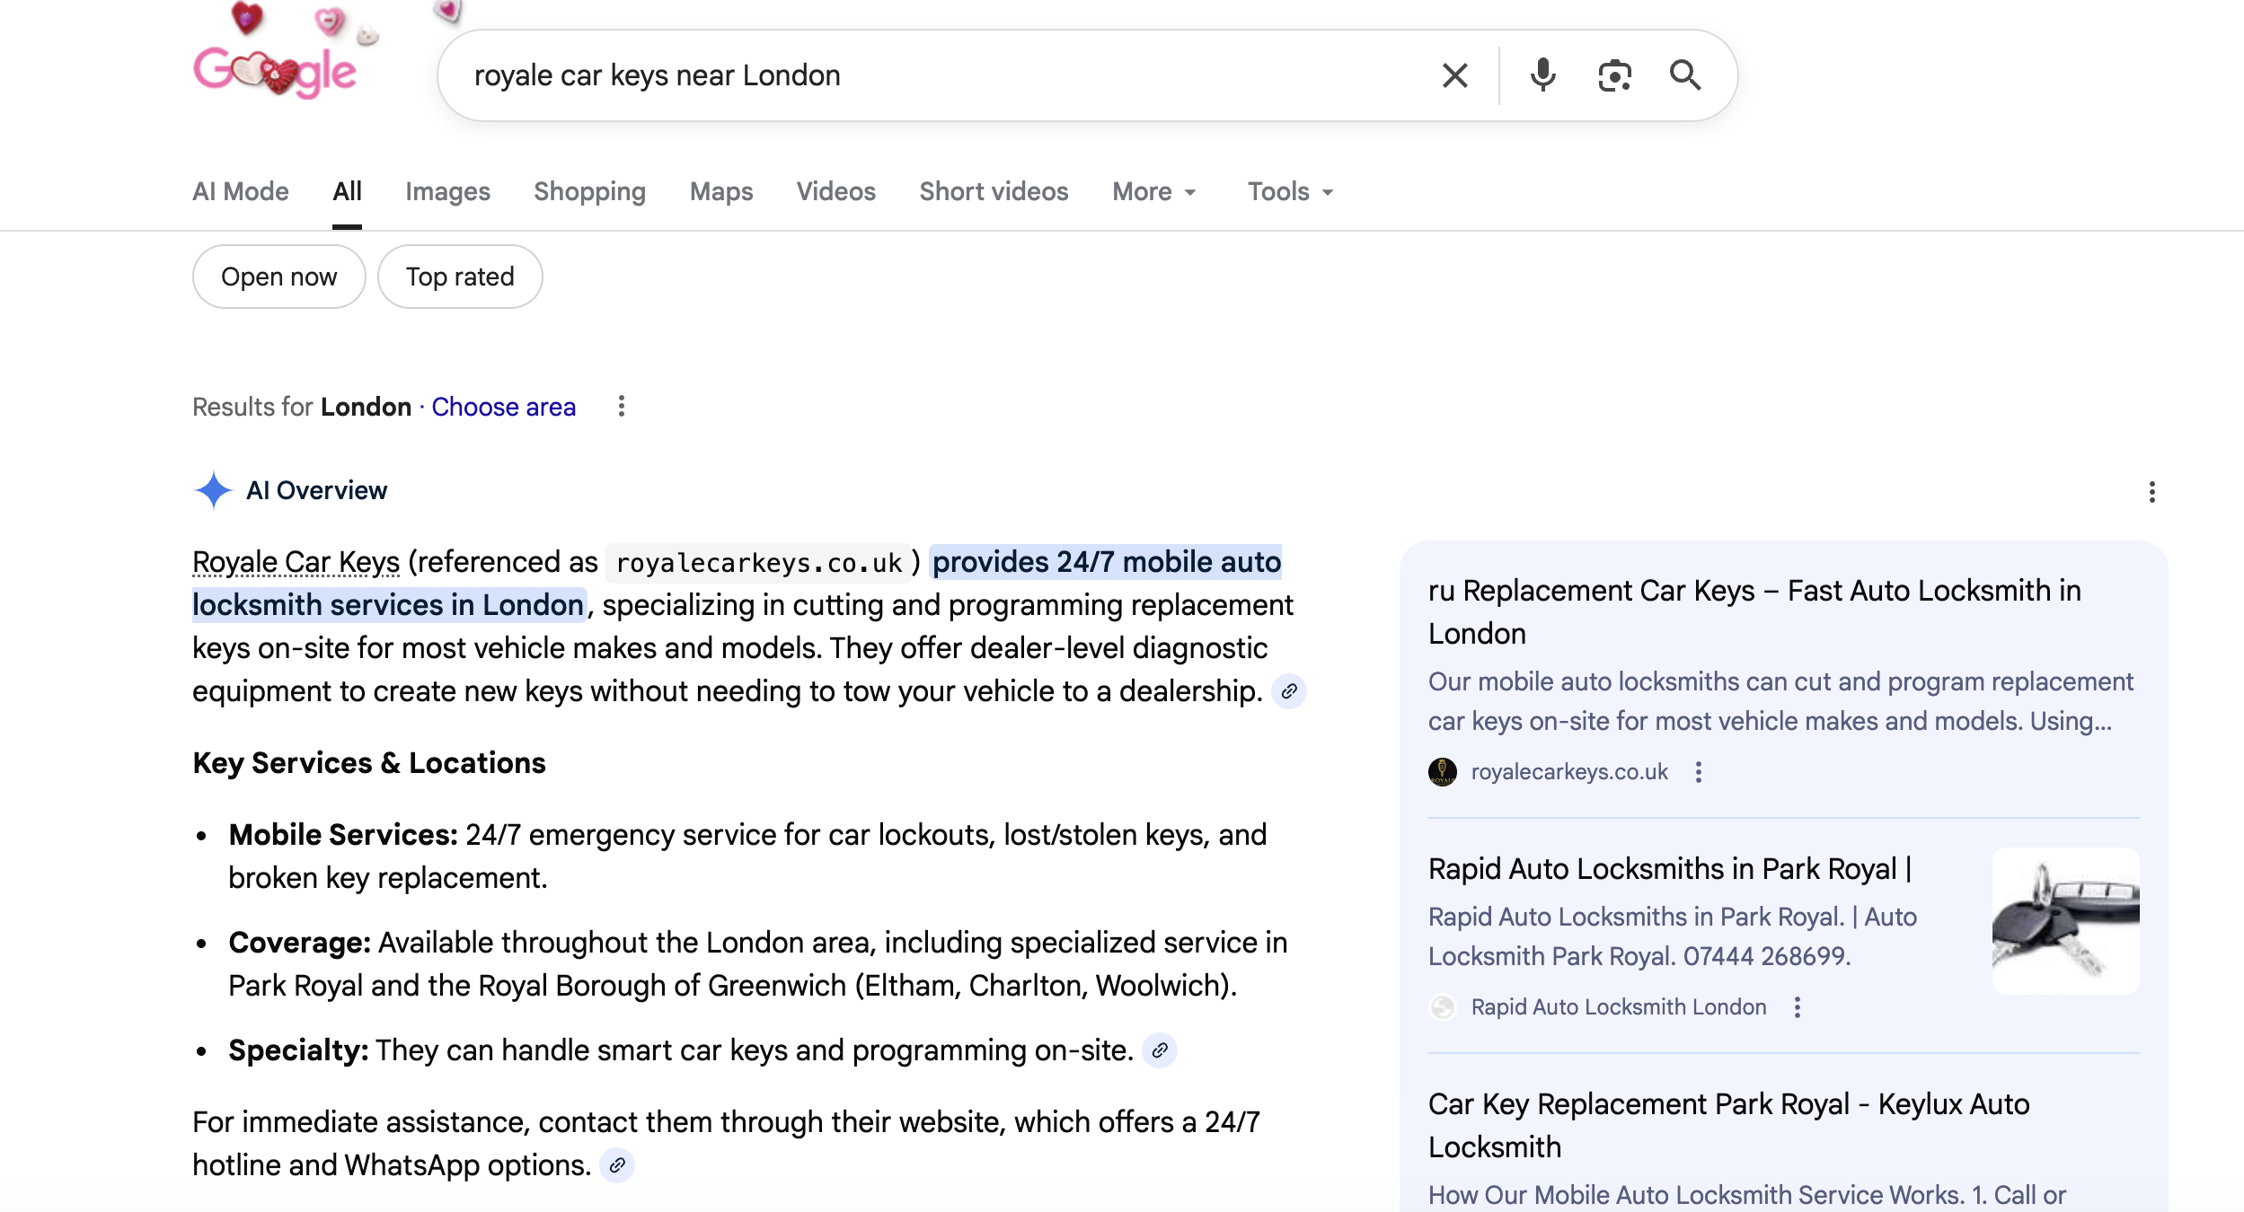2244x1212 pixels.
Task: Expand the More dropdown
Action: point(1153,191)
